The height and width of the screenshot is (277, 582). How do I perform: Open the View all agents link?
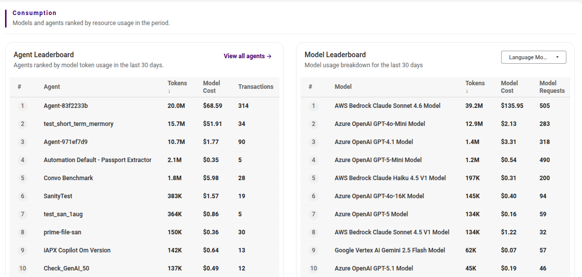point(248,56)
